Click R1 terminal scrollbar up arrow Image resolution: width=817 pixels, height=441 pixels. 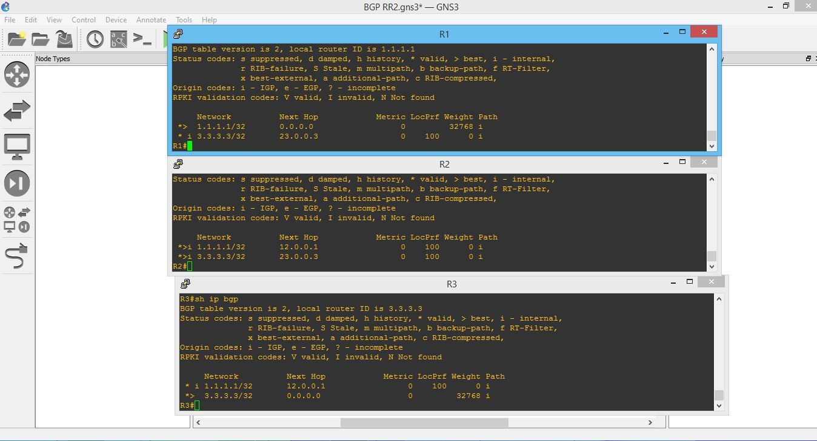[712, 49]
